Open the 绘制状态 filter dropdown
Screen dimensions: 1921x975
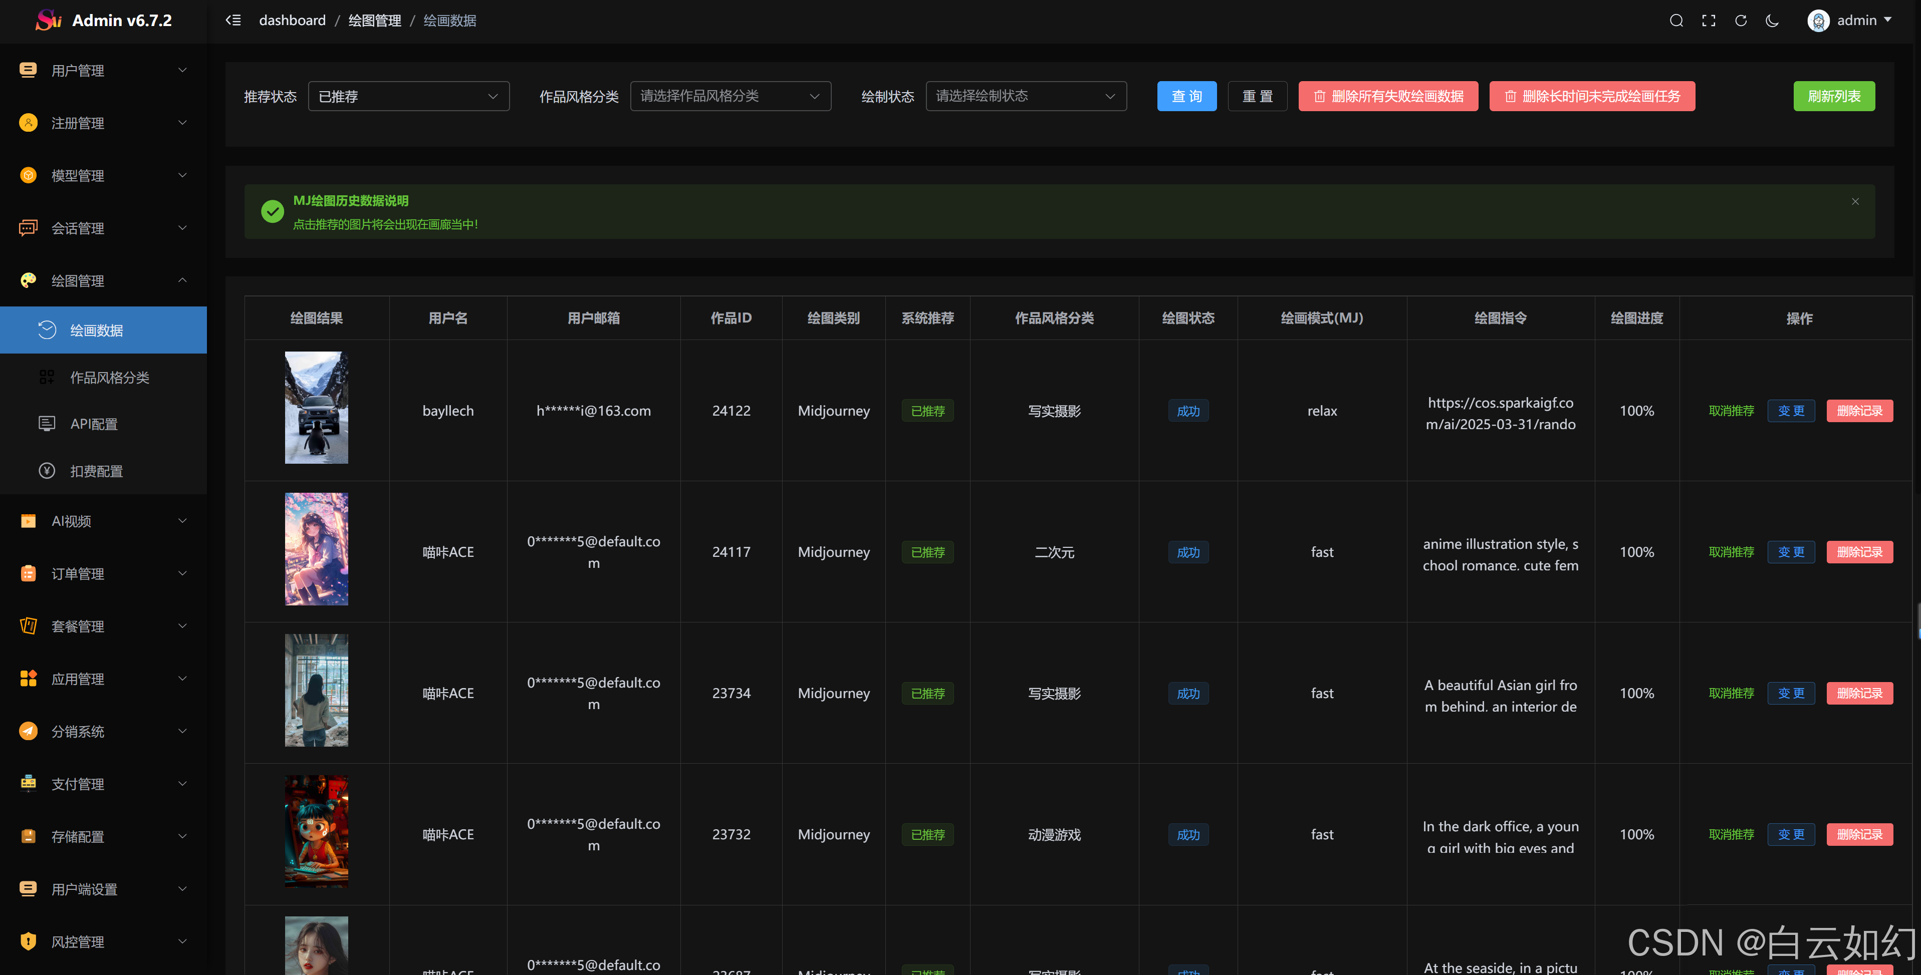pos(1025,96)
